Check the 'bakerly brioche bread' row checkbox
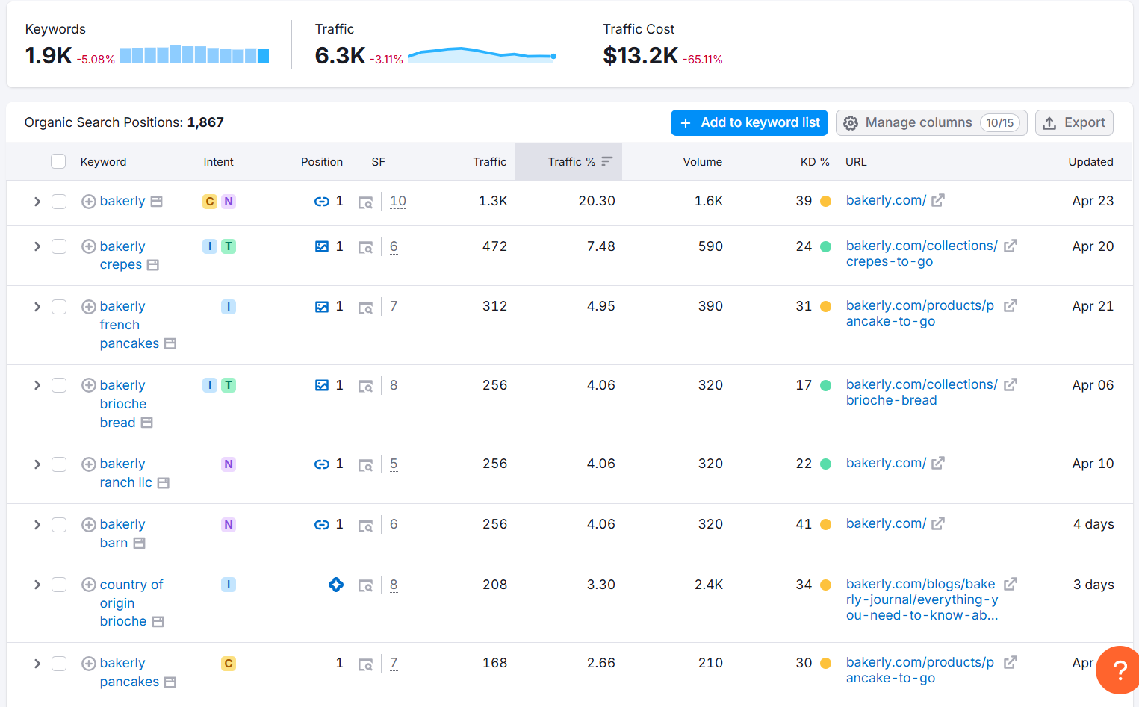 [x=59, y=385]
